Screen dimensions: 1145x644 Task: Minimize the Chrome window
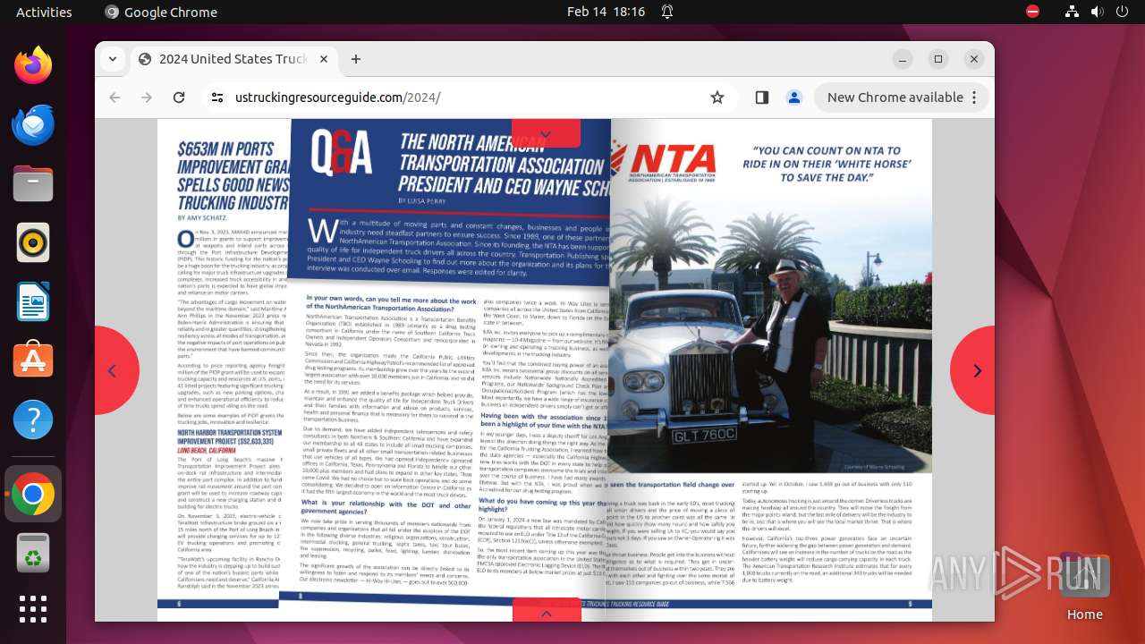[x=903, y=59]
